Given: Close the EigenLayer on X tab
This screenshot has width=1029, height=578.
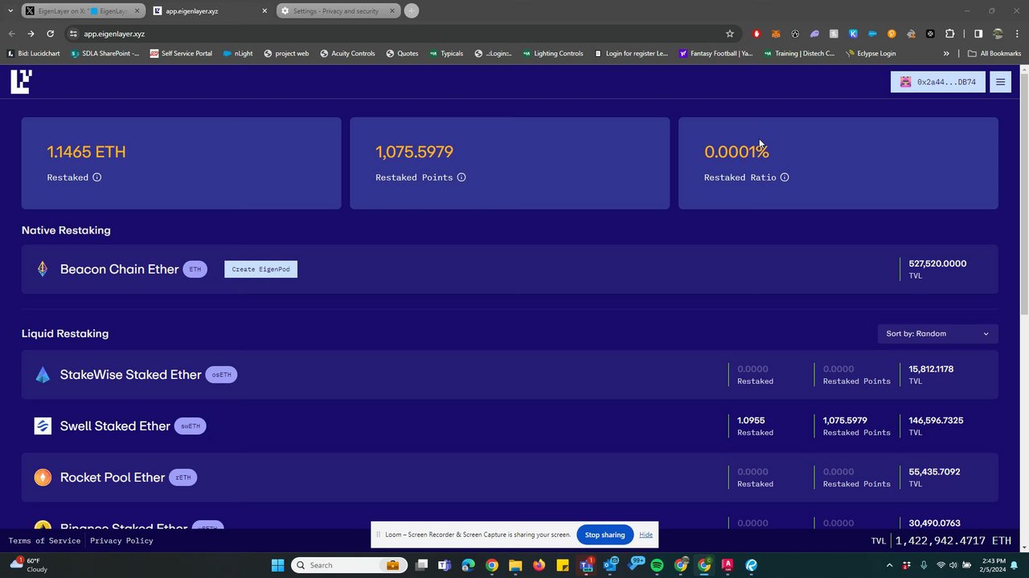Looking at the screenshot, I should [136, 11].
